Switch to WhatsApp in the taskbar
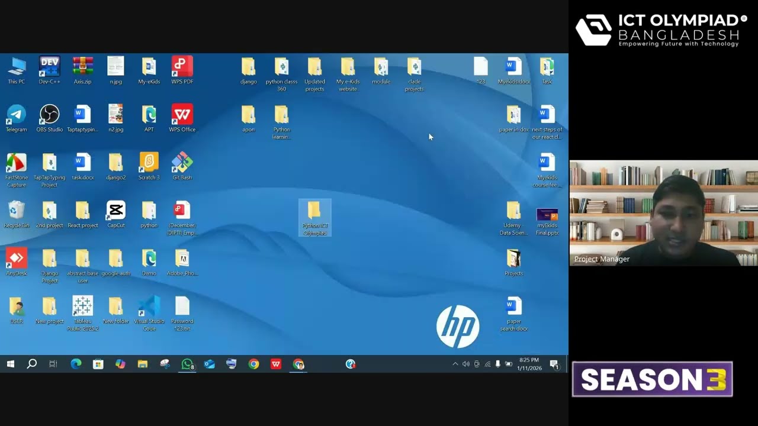 click(x=187, y=364)
